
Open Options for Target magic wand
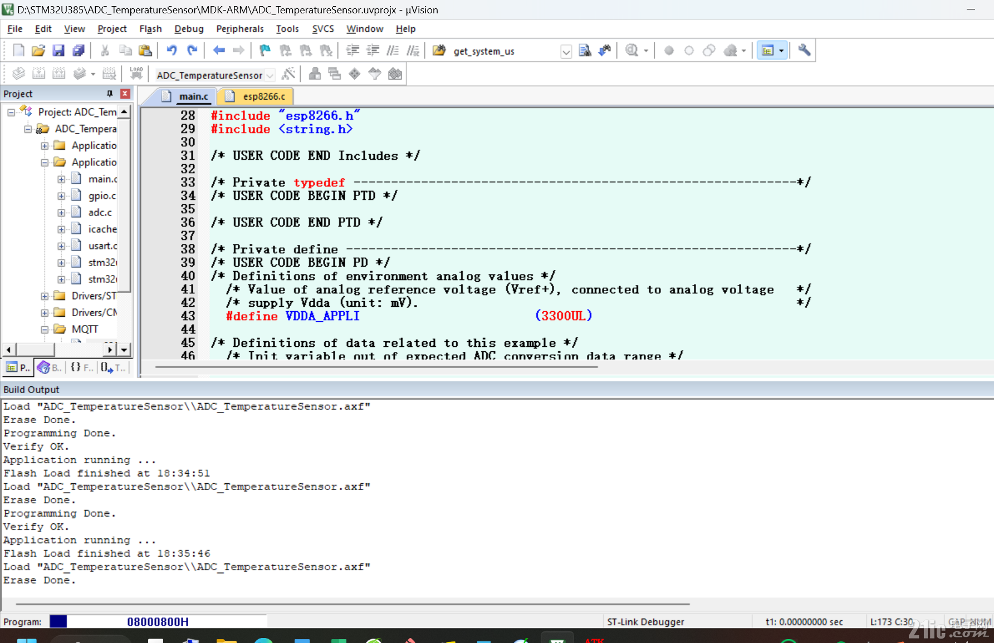point(288,73)
